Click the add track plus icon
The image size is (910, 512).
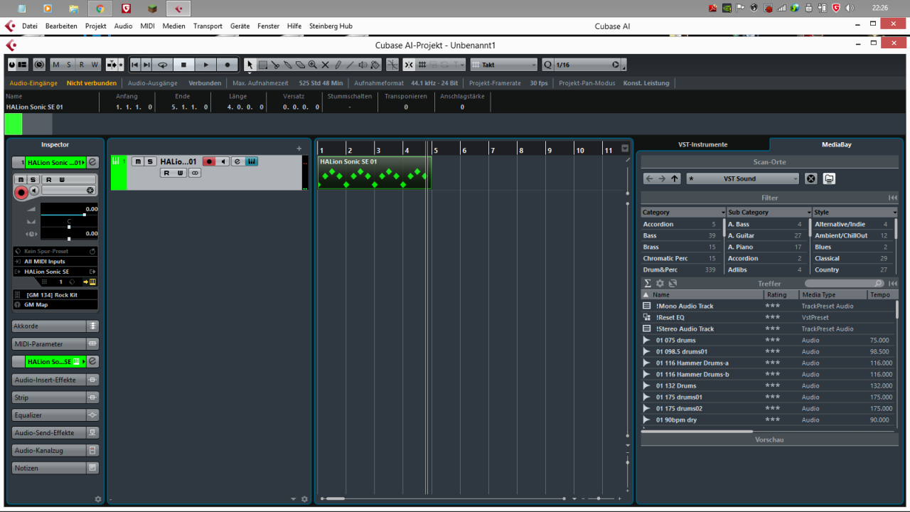299,149
